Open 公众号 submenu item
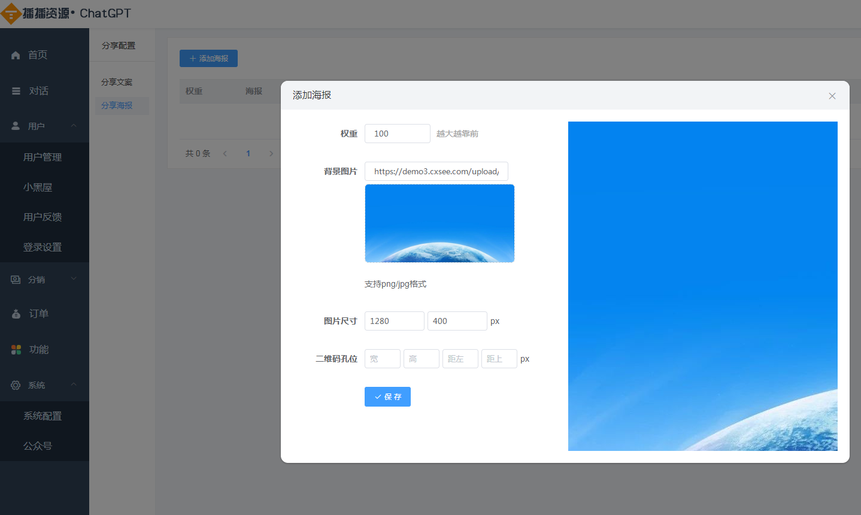 (44, 446)
